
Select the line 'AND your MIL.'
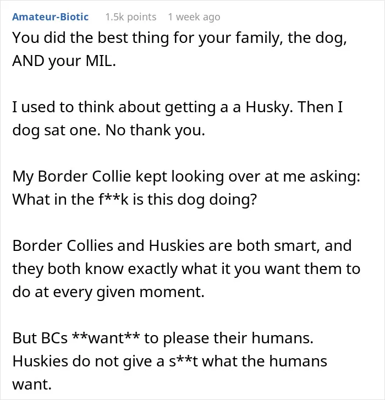(64, 61)
